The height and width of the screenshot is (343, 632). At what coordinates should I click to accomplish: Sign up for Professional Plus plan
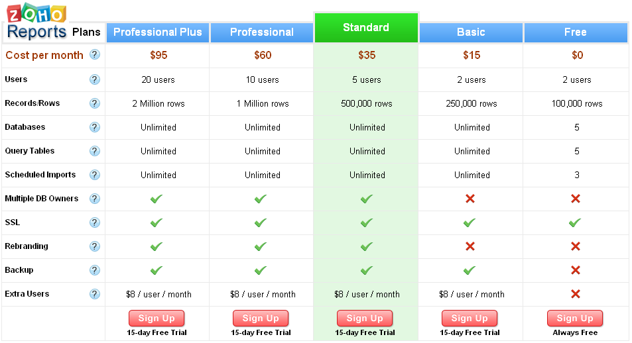157,318
